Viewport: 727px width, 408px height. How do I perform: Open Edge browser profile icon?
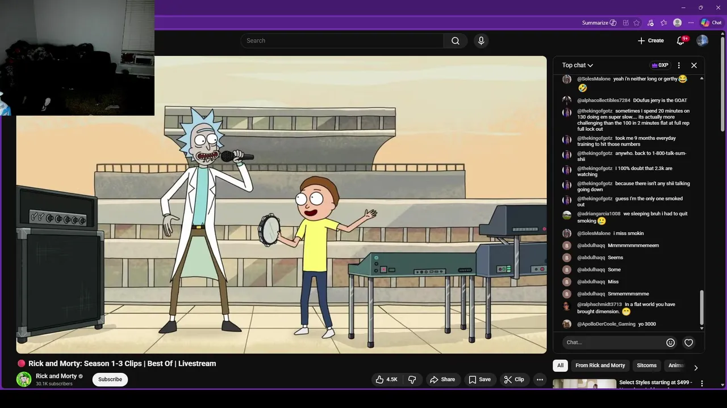[677, 23]
